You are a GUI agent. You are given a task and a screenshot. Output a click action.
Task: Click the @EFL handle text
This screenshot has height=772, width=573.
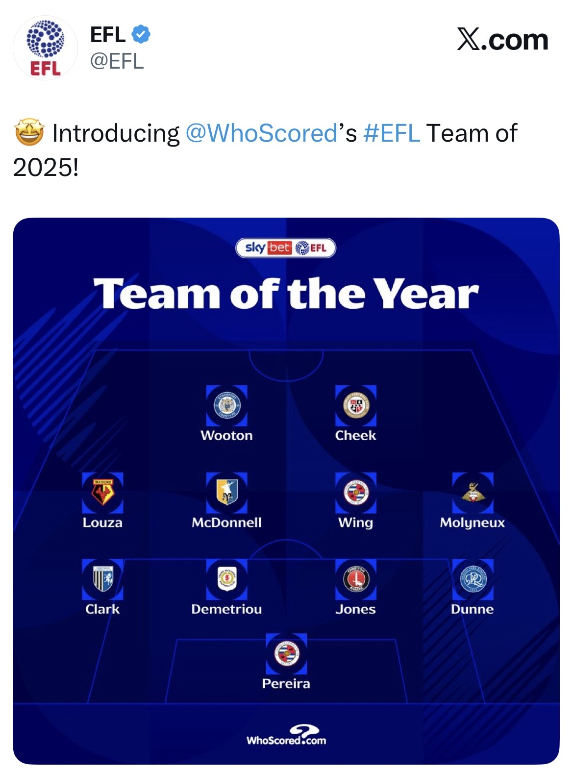point(117,62)
